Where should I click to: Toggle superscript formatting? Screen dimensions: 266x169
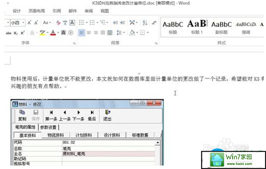click(23, 33)
